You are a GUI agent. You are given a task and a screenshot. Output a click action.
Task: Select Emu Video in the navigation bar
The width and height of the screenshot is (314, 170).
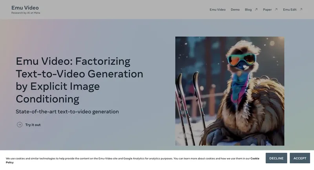coord(217,9)
